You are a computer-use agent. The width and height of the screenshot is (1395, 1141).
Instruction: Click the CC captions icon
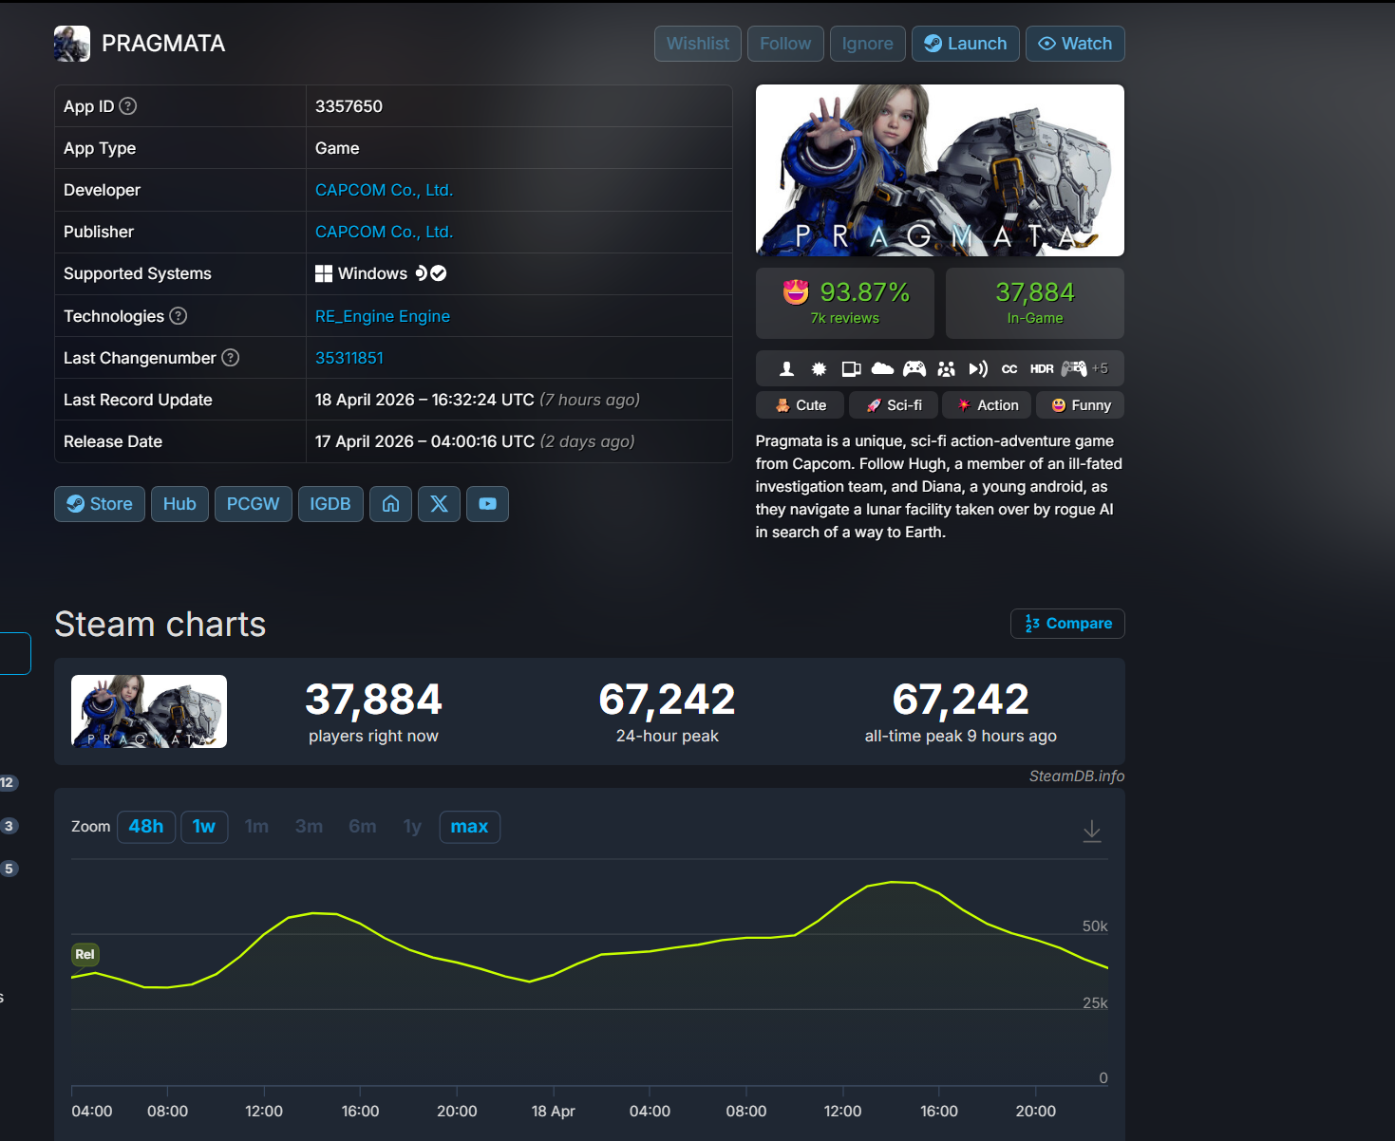click(1009, 368)
